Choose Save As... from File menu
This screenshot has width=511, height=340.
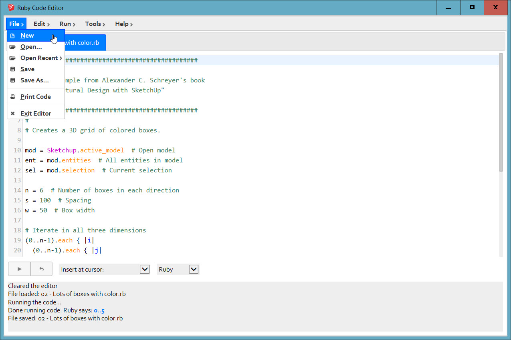34,80
